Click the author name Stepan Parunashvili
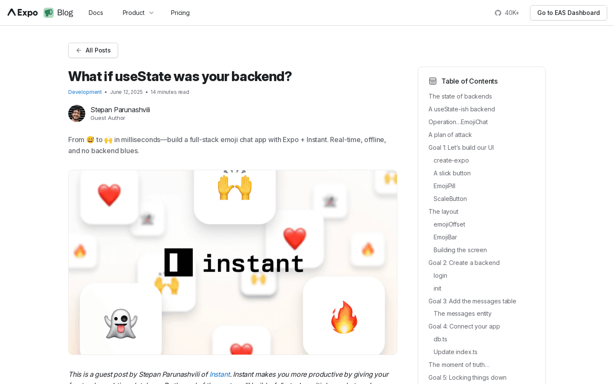Image resolution: width=614 pixels, height=384 pixels. tap(120, 110)
